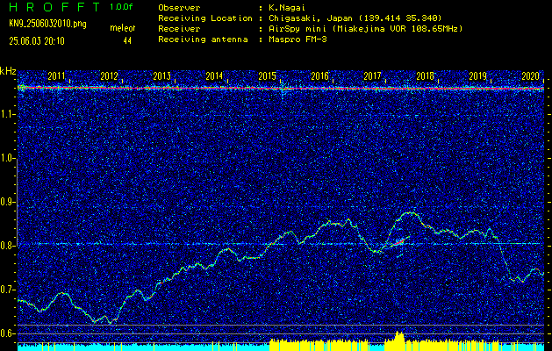Image resolution: width=552 pixels, height=351 pixels.
Task: Click the kHz axis unit label
Action: pos(8,71)
